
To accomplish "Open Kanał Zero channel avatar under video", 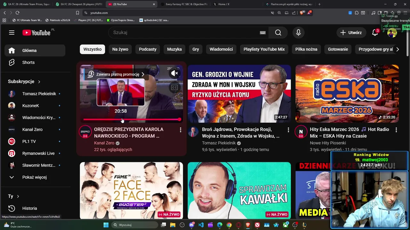I will (85, 132).
